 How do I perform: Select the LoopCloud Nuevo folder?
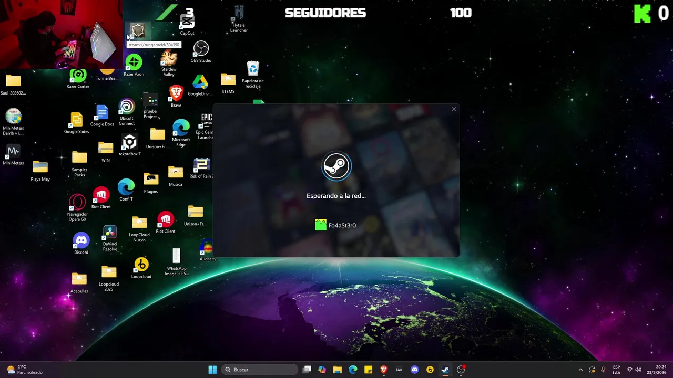tap(139, 229)
